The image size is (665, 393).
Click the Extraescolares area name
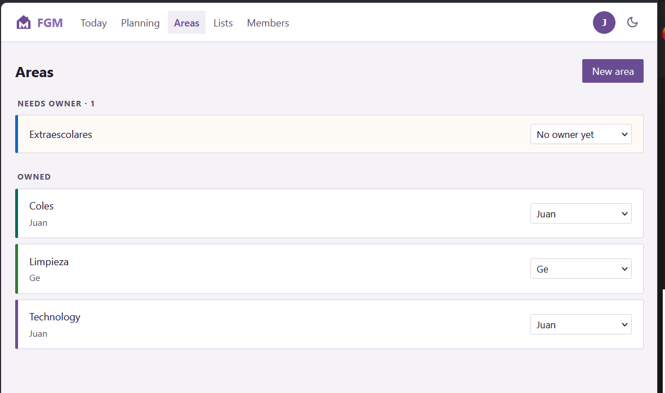tap(61, 135)
